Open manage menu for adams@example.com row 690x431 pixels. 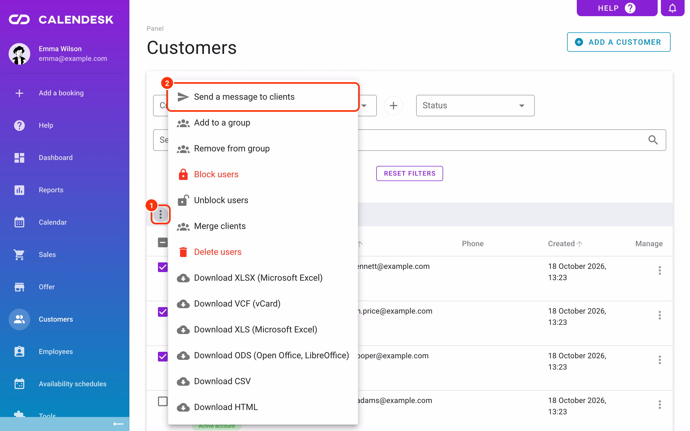(x=660, y=405)
